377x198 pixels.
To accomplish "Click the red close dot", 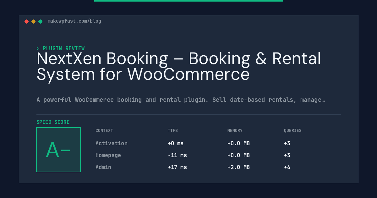I will point(27,21).
